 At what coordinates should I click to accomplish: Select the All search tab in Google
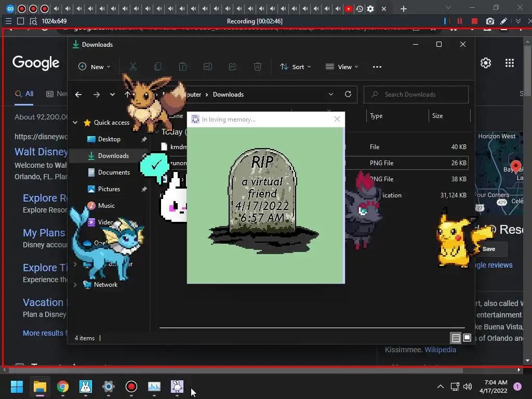point(24,94)
